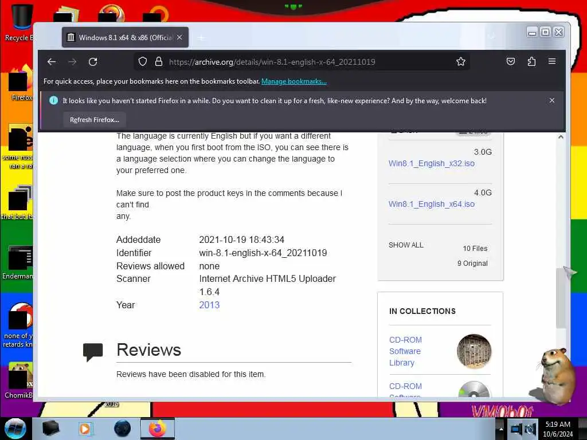This screenshot has width=587, height=440.
Task: Open the black box taskbar icon
Action: click(x=50, y=429)
